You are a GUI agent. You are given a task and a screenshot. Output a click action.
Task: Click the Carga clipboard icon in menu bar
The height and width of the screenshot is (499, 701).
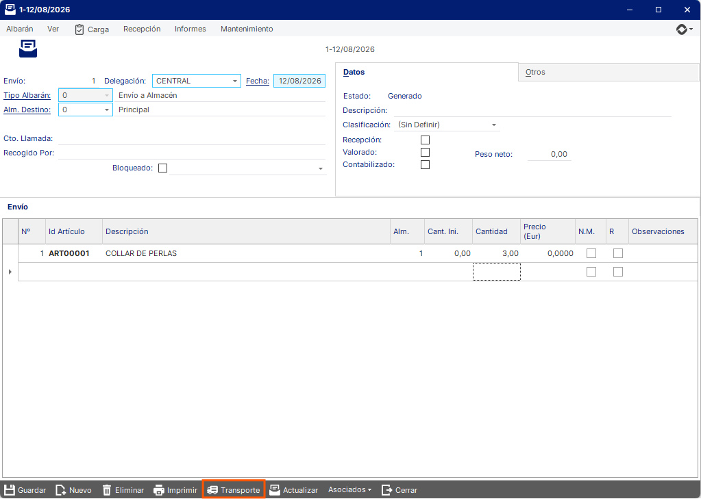pyautogui.click(x=79, y=29)
